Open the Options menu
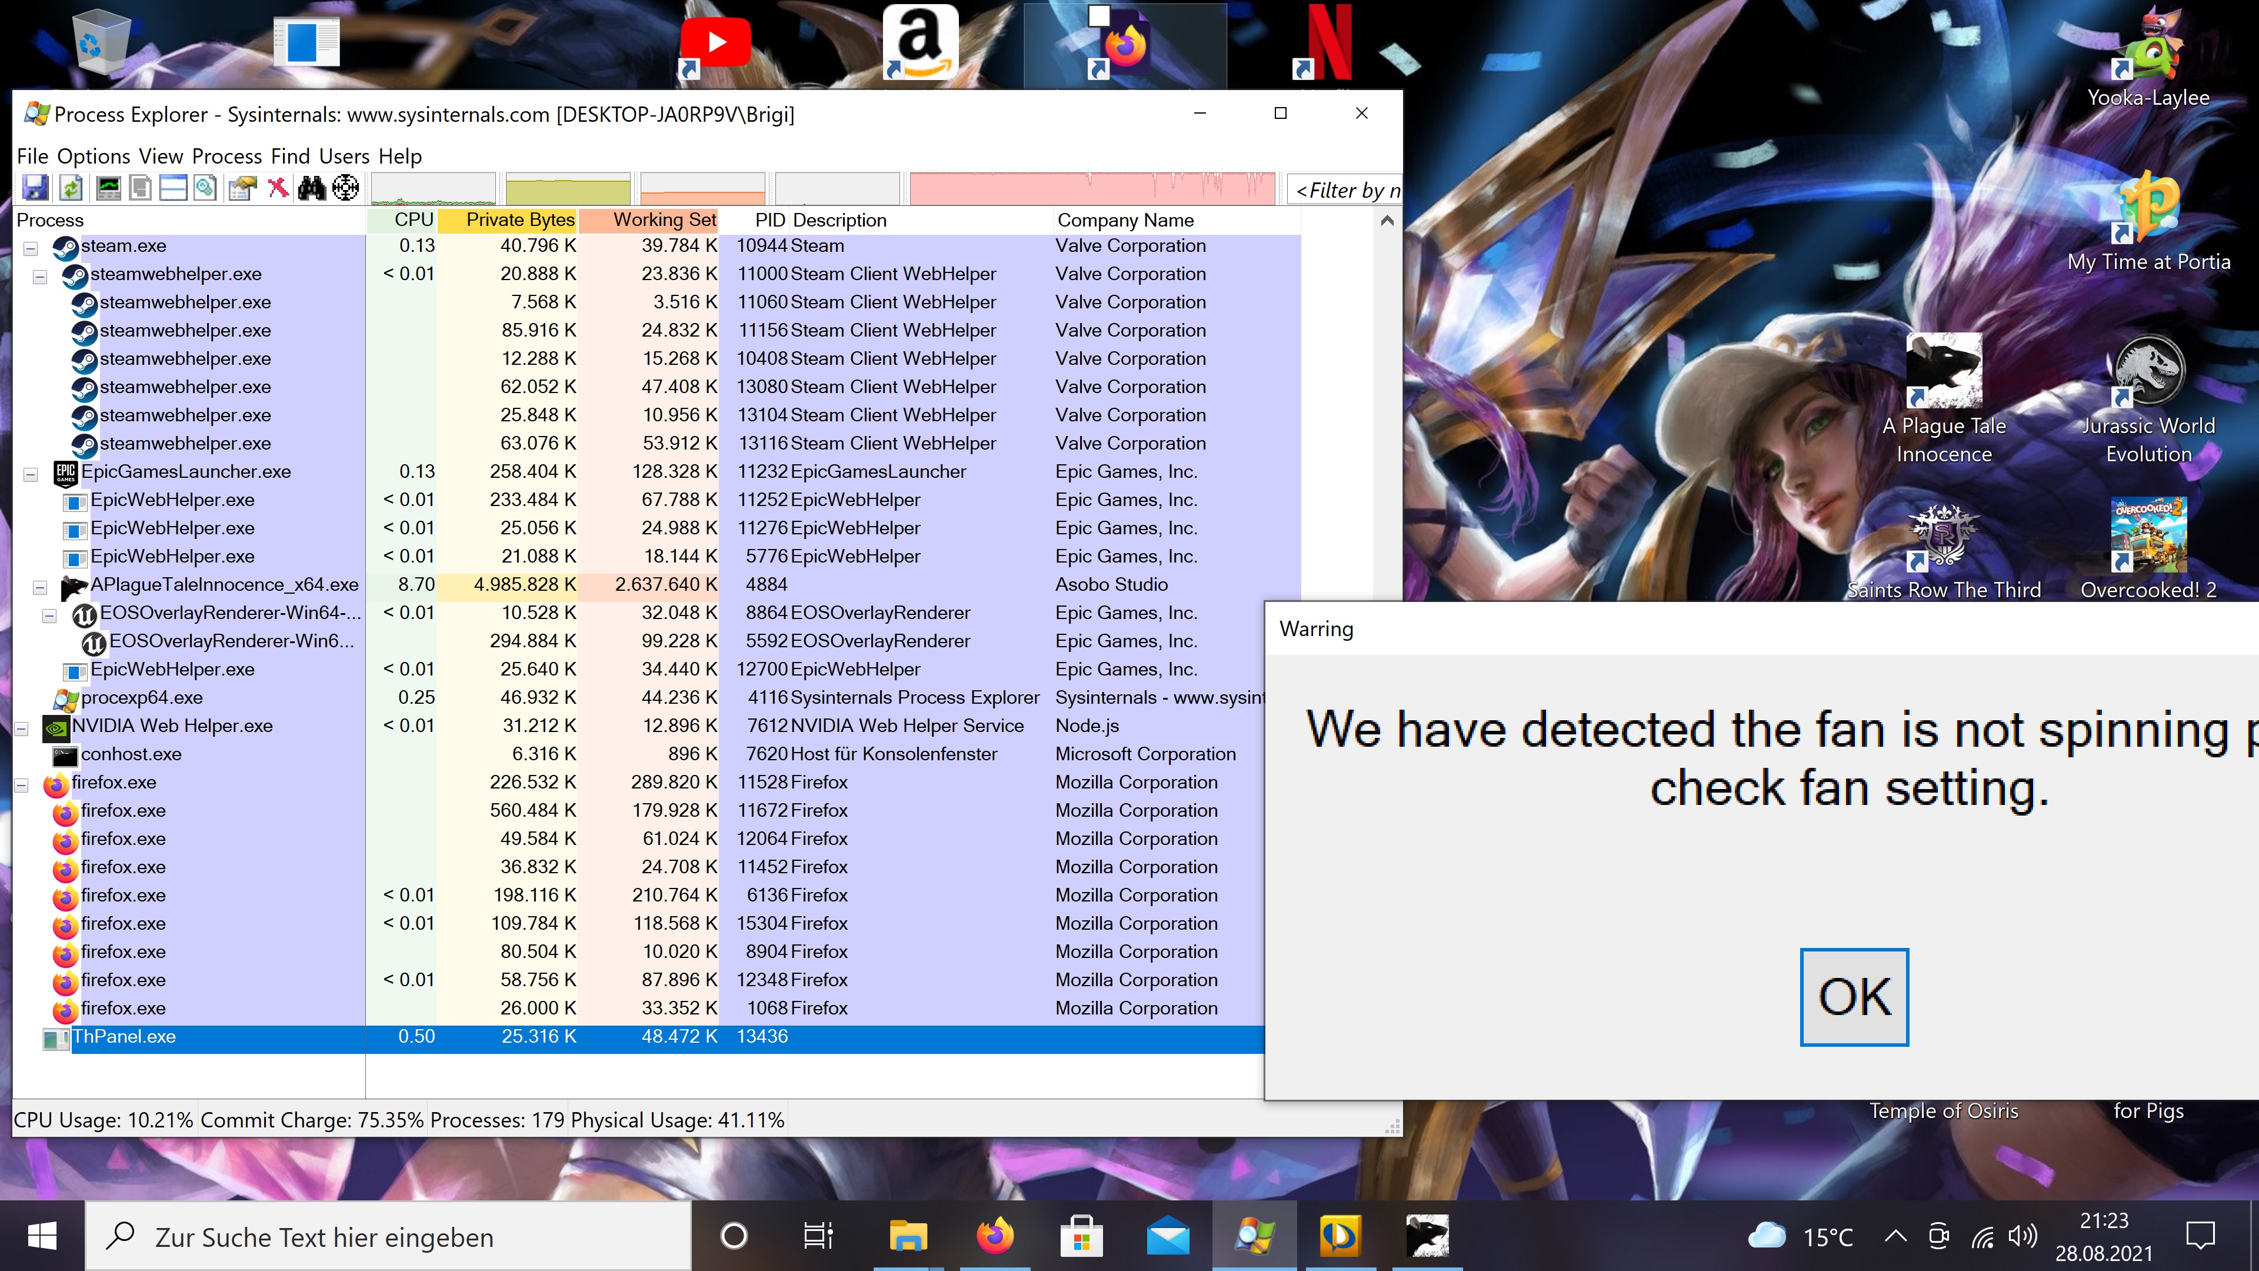The image size is (2259, 1271). click(93, 156)
